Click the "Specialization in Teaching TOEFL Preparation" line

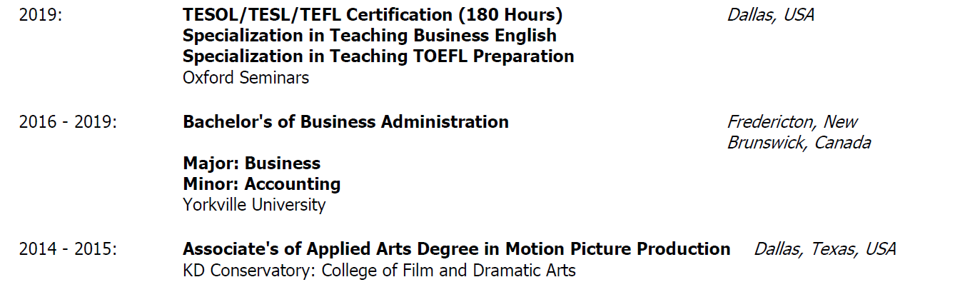(378, 56)
